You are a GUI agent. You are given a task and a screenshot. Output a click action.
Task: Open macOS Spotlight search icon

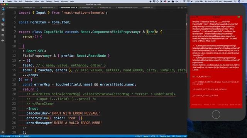click(x=235, y=2)
